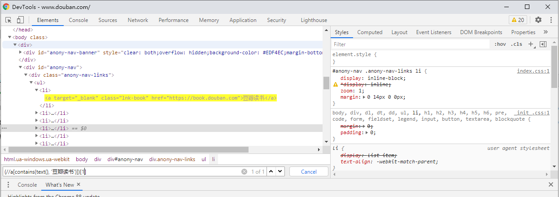Screen dimensions: 559x197
Task: Open the Event Listeners sidebar tab
Action: (434, 32)
